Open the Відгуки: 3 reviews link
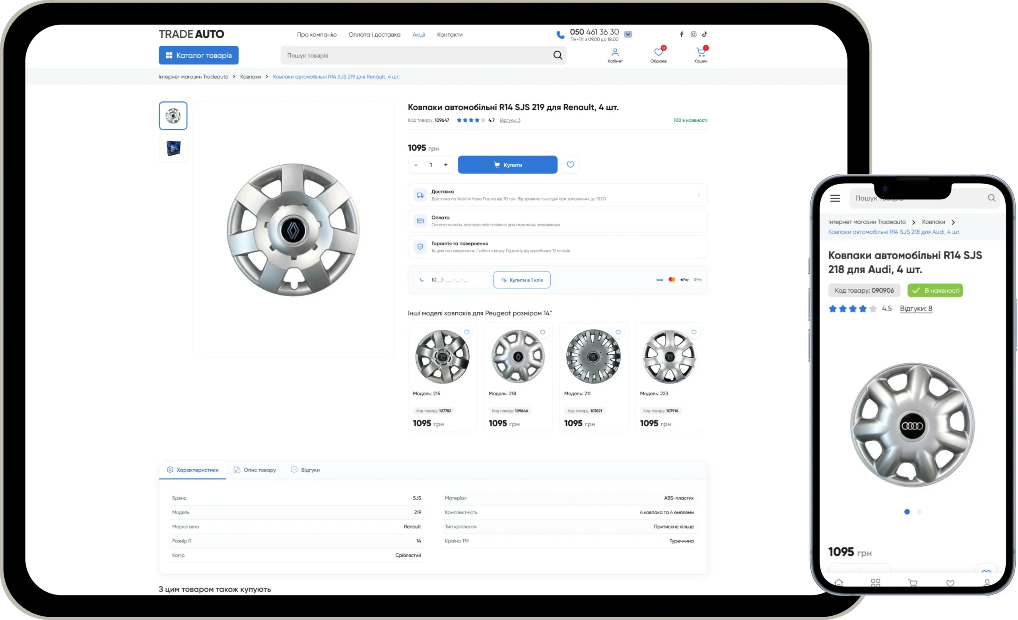The height and width of the screenshot is (620, 1018). [x=510, y=120]
